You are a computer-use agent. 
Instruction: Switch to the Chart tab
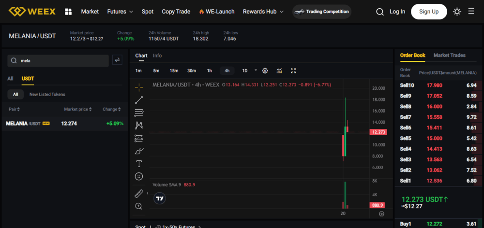coord(141,56)
